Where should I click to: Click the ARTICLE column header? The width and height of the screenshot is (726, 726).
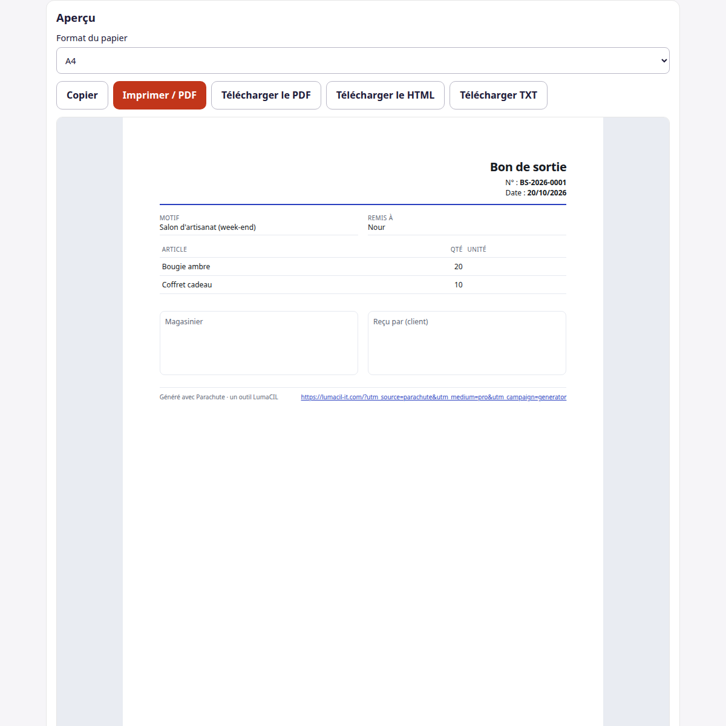(x=174, y=249)
